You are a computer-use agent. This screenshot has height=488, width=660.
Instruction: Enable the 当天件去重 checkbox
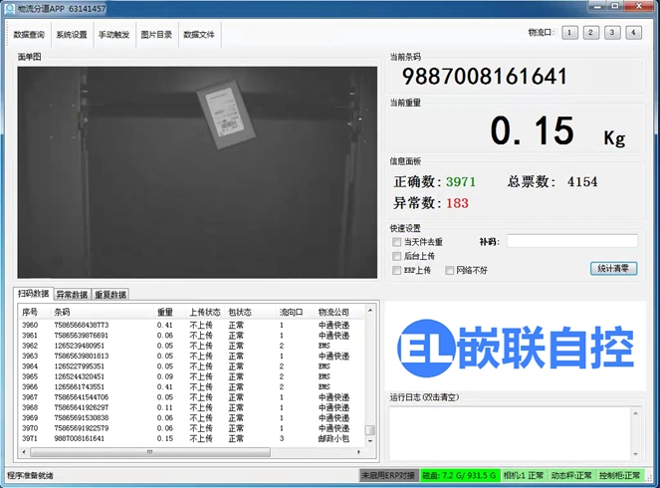(x=397, y=242)
